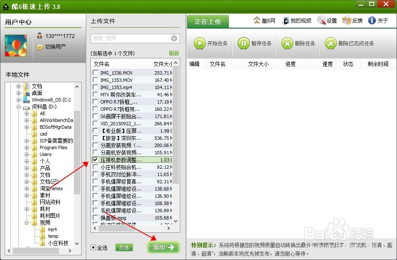Viewport: 397px width, 260px height.
Task: Click the folder tree vertical scrollbar thumb
Action: (x=77, y=152)
